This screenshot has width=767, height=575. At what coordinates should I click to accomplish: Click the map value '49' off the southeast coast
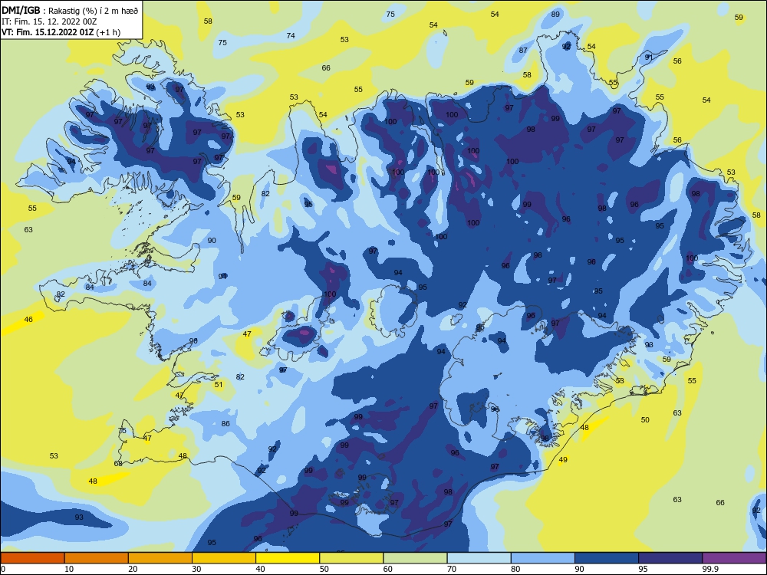click(563, 459)
